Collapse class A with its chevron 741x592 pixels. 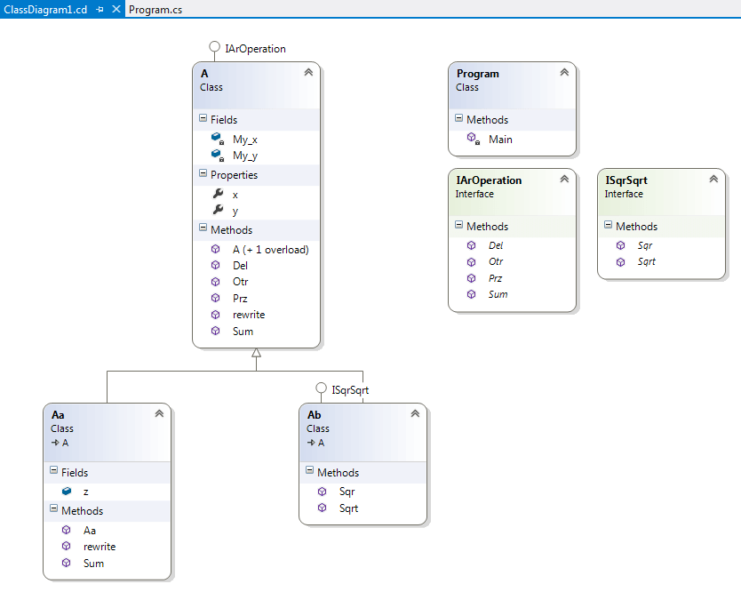tap(308, 72)
